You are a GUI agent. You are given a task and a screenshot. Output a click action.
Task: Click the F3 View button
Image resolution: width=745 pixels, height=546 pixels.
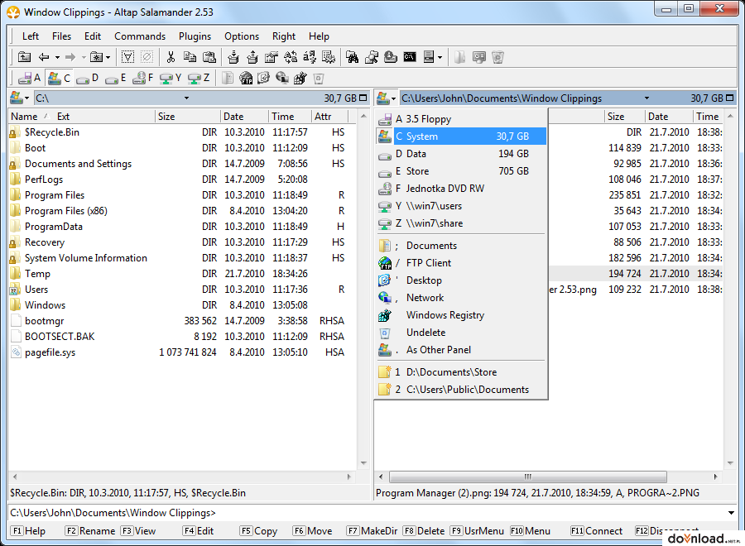point(138,531)
